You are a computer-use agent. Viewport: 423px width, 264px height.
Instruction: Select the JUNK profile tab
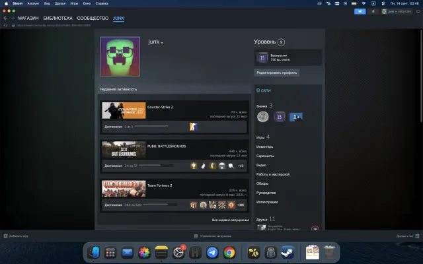point(119,18)
